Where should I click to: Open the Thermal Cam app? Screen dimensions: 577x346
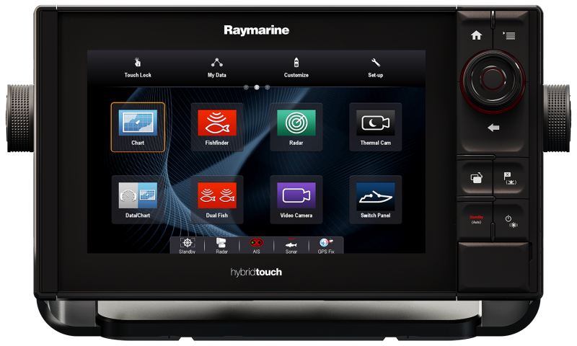[x=375, y=127]
